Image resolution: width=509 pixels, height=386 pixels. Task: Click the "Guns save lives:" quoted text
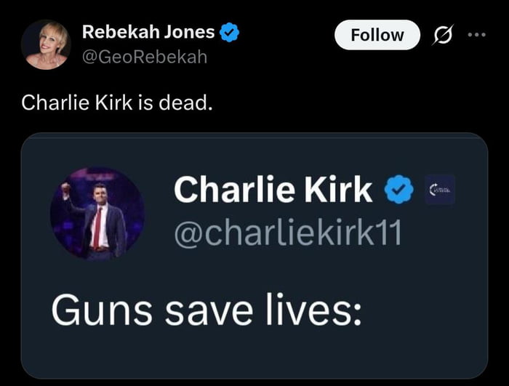point(206,310)
